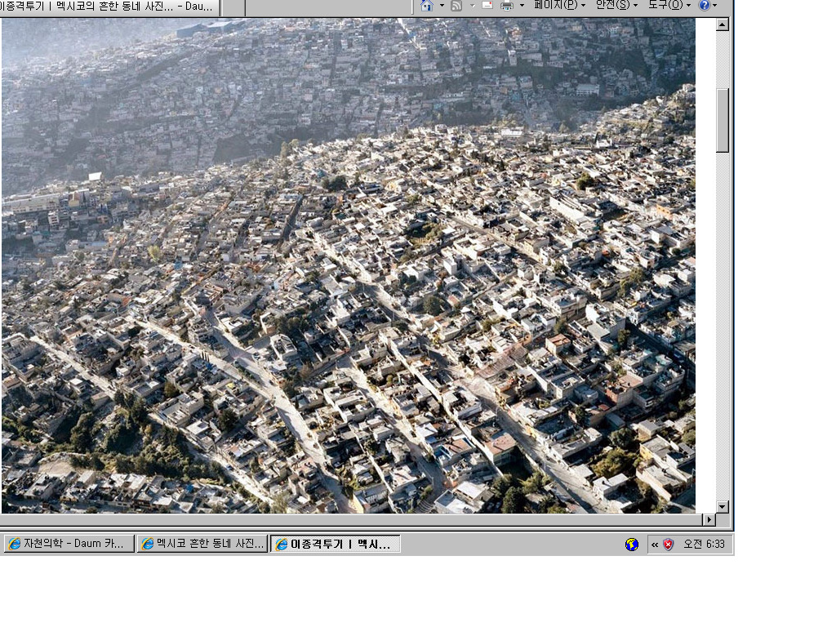Click the blue Help question mark icon
Image resolution: width=836 pixels, height=627 pixels.
(704, 6)
